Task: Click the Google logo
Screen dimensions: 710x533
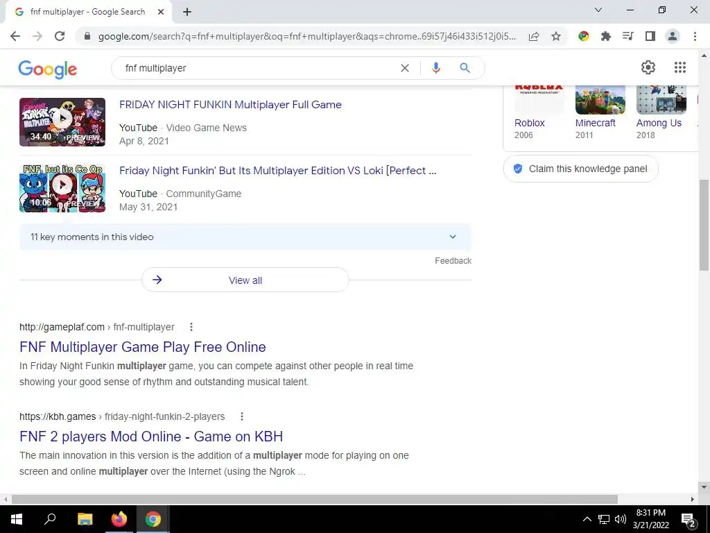Action: [x=48, y=69]
